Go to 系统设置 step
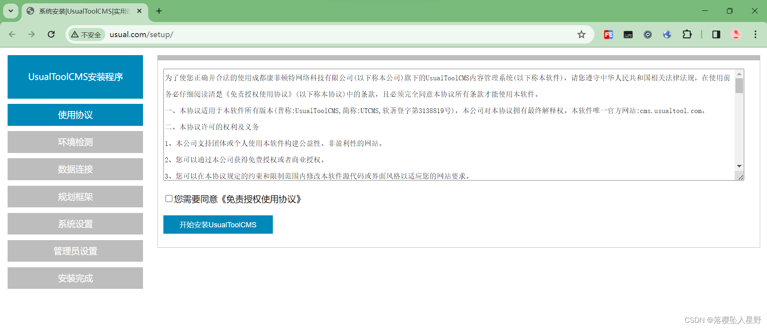This screenshot has height=328, width=767. pos(75,224)
